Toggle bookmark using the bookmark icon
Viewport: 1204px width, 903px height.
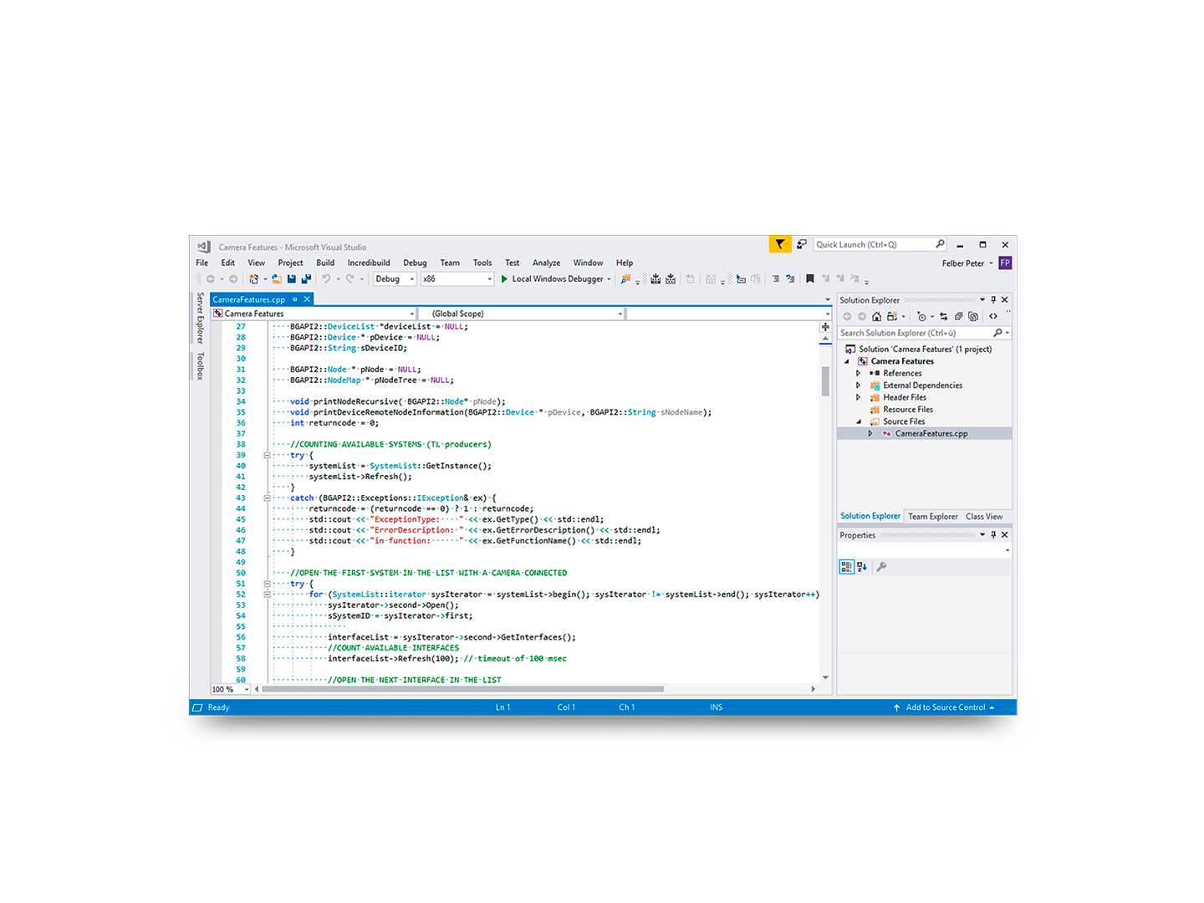click(809, 279)
